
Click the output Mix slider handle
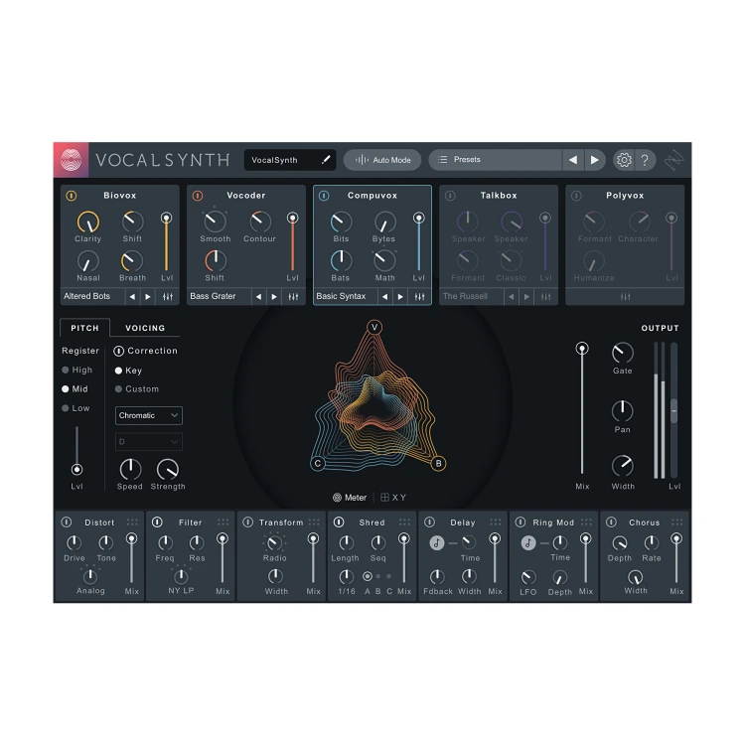point(582,349)
